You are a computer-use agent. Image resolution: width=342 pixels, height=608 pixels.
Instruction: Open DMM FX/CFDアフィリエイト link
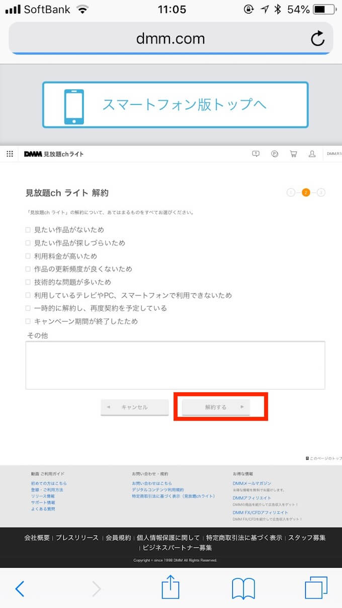[x=261, y=512]
